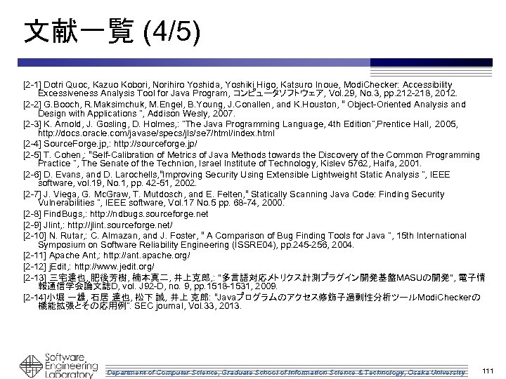Click the slide title 文献一覧 (4/5)
506x379 pixels.
tap(112, 32)
